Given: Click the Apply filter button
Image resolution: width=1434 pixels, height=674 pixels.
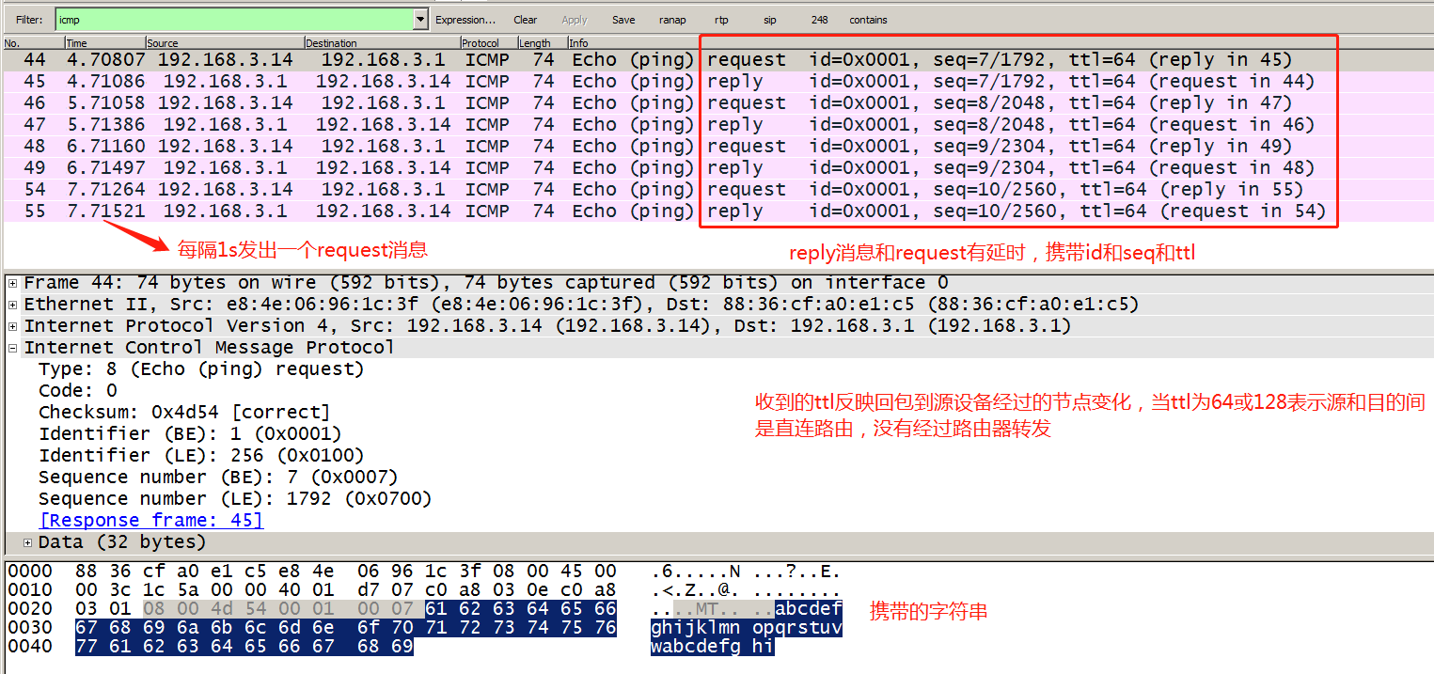Looking at the screenshot, I should point(575,20).
